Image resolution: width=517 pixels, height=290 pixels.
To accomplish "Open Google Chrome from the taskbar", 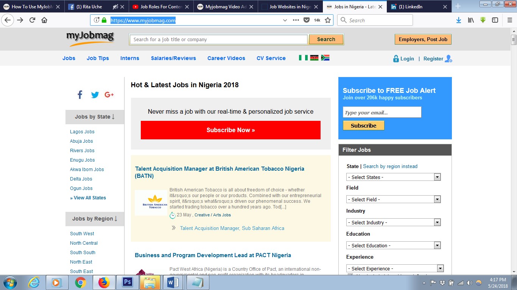I will pyautogui.click(x=80, y=282).
